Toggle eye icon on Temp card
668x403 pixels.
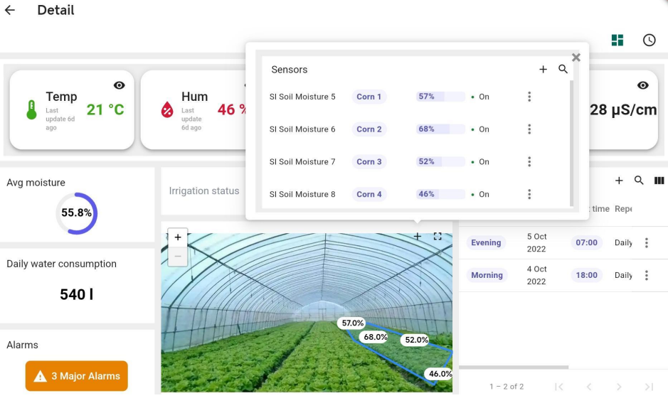120,85
